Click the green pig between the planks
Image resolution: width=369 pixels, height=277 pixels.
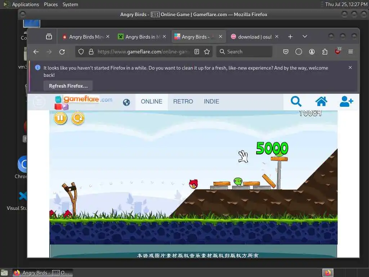pyautogui.click(x=238, y=181)
